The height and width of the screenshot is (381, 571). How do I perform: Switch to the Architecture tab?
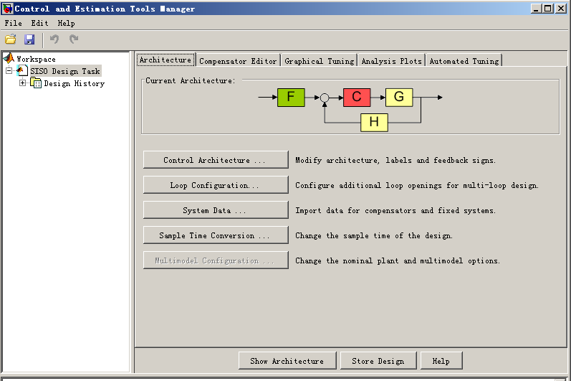(165, 60)
